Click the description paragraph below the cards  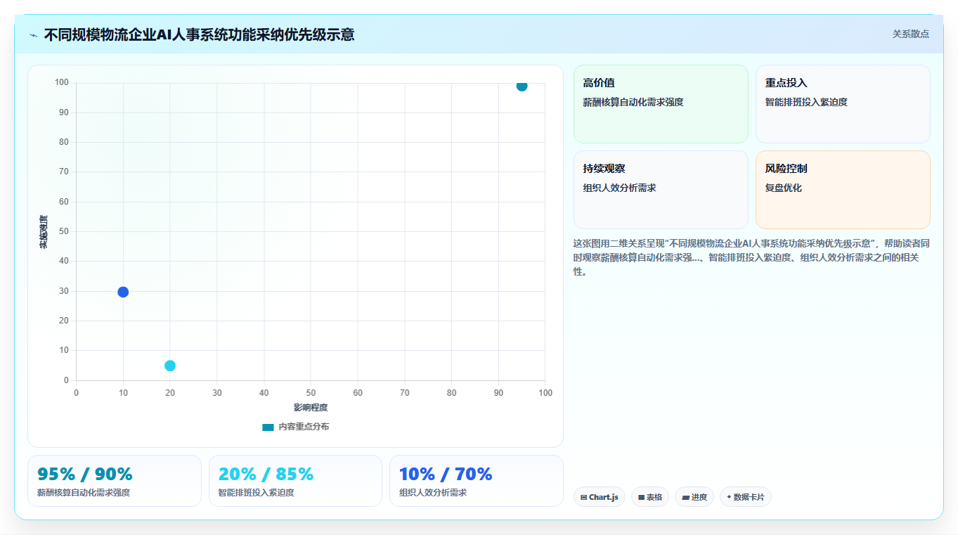pos(751,257)
